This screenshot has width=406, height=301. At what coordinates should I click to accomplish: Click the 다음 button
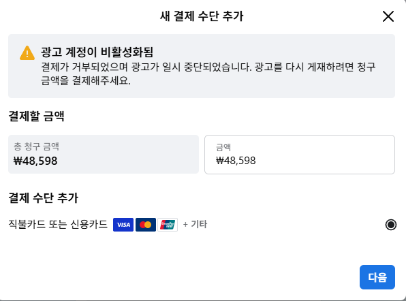pos(377,277)
